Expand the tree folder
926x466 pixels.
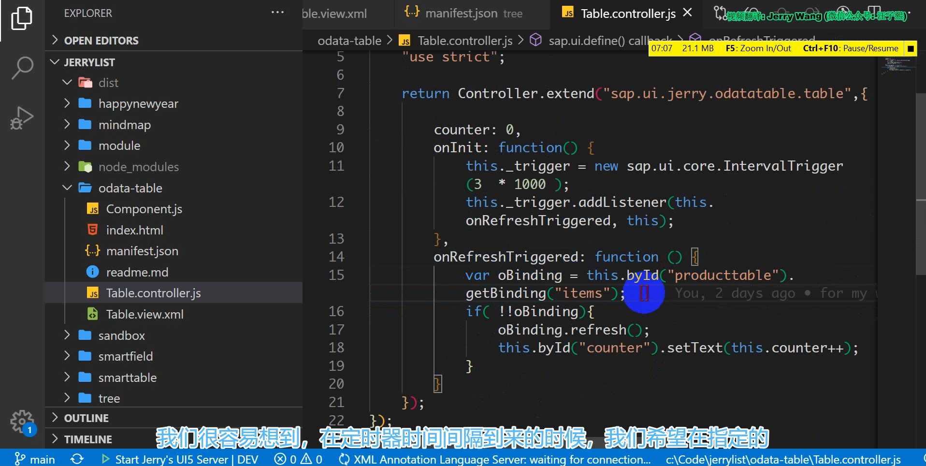67,398
